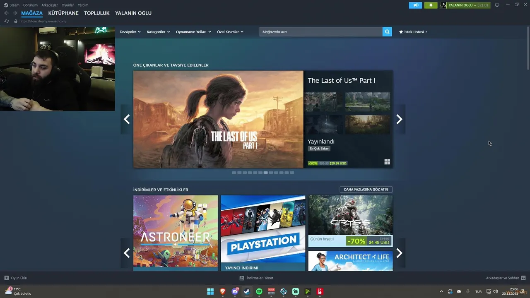Expand the Özel Kısımlar dropdown
Screen dimensions: 530x298
[230, 32]
